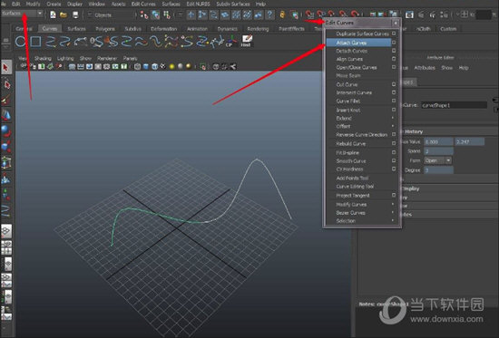
Task: Switch to the Rendering shelf tab
Action: click(258, 29)
